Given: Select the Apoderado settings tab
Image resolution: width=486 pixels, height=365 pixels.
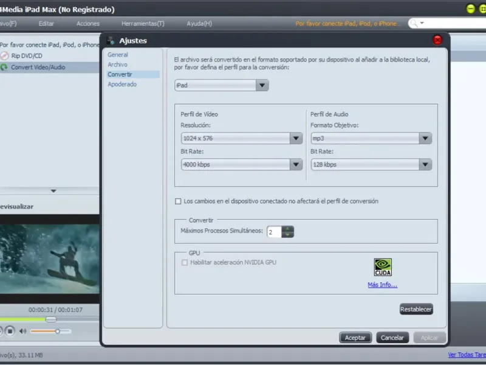Looking at the screenshot, I should pyautogui.click(x=122, y=85).
